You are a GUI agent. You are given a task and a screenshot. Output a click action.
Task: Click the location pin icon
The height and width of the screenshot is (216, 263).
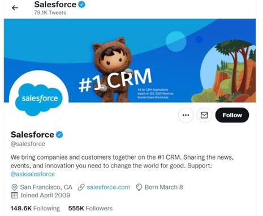click(x=14, y=187)
